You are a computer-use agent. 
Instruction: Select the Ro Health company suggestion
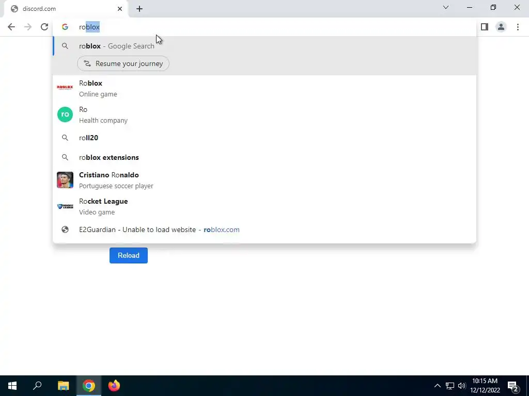(264, 114)
